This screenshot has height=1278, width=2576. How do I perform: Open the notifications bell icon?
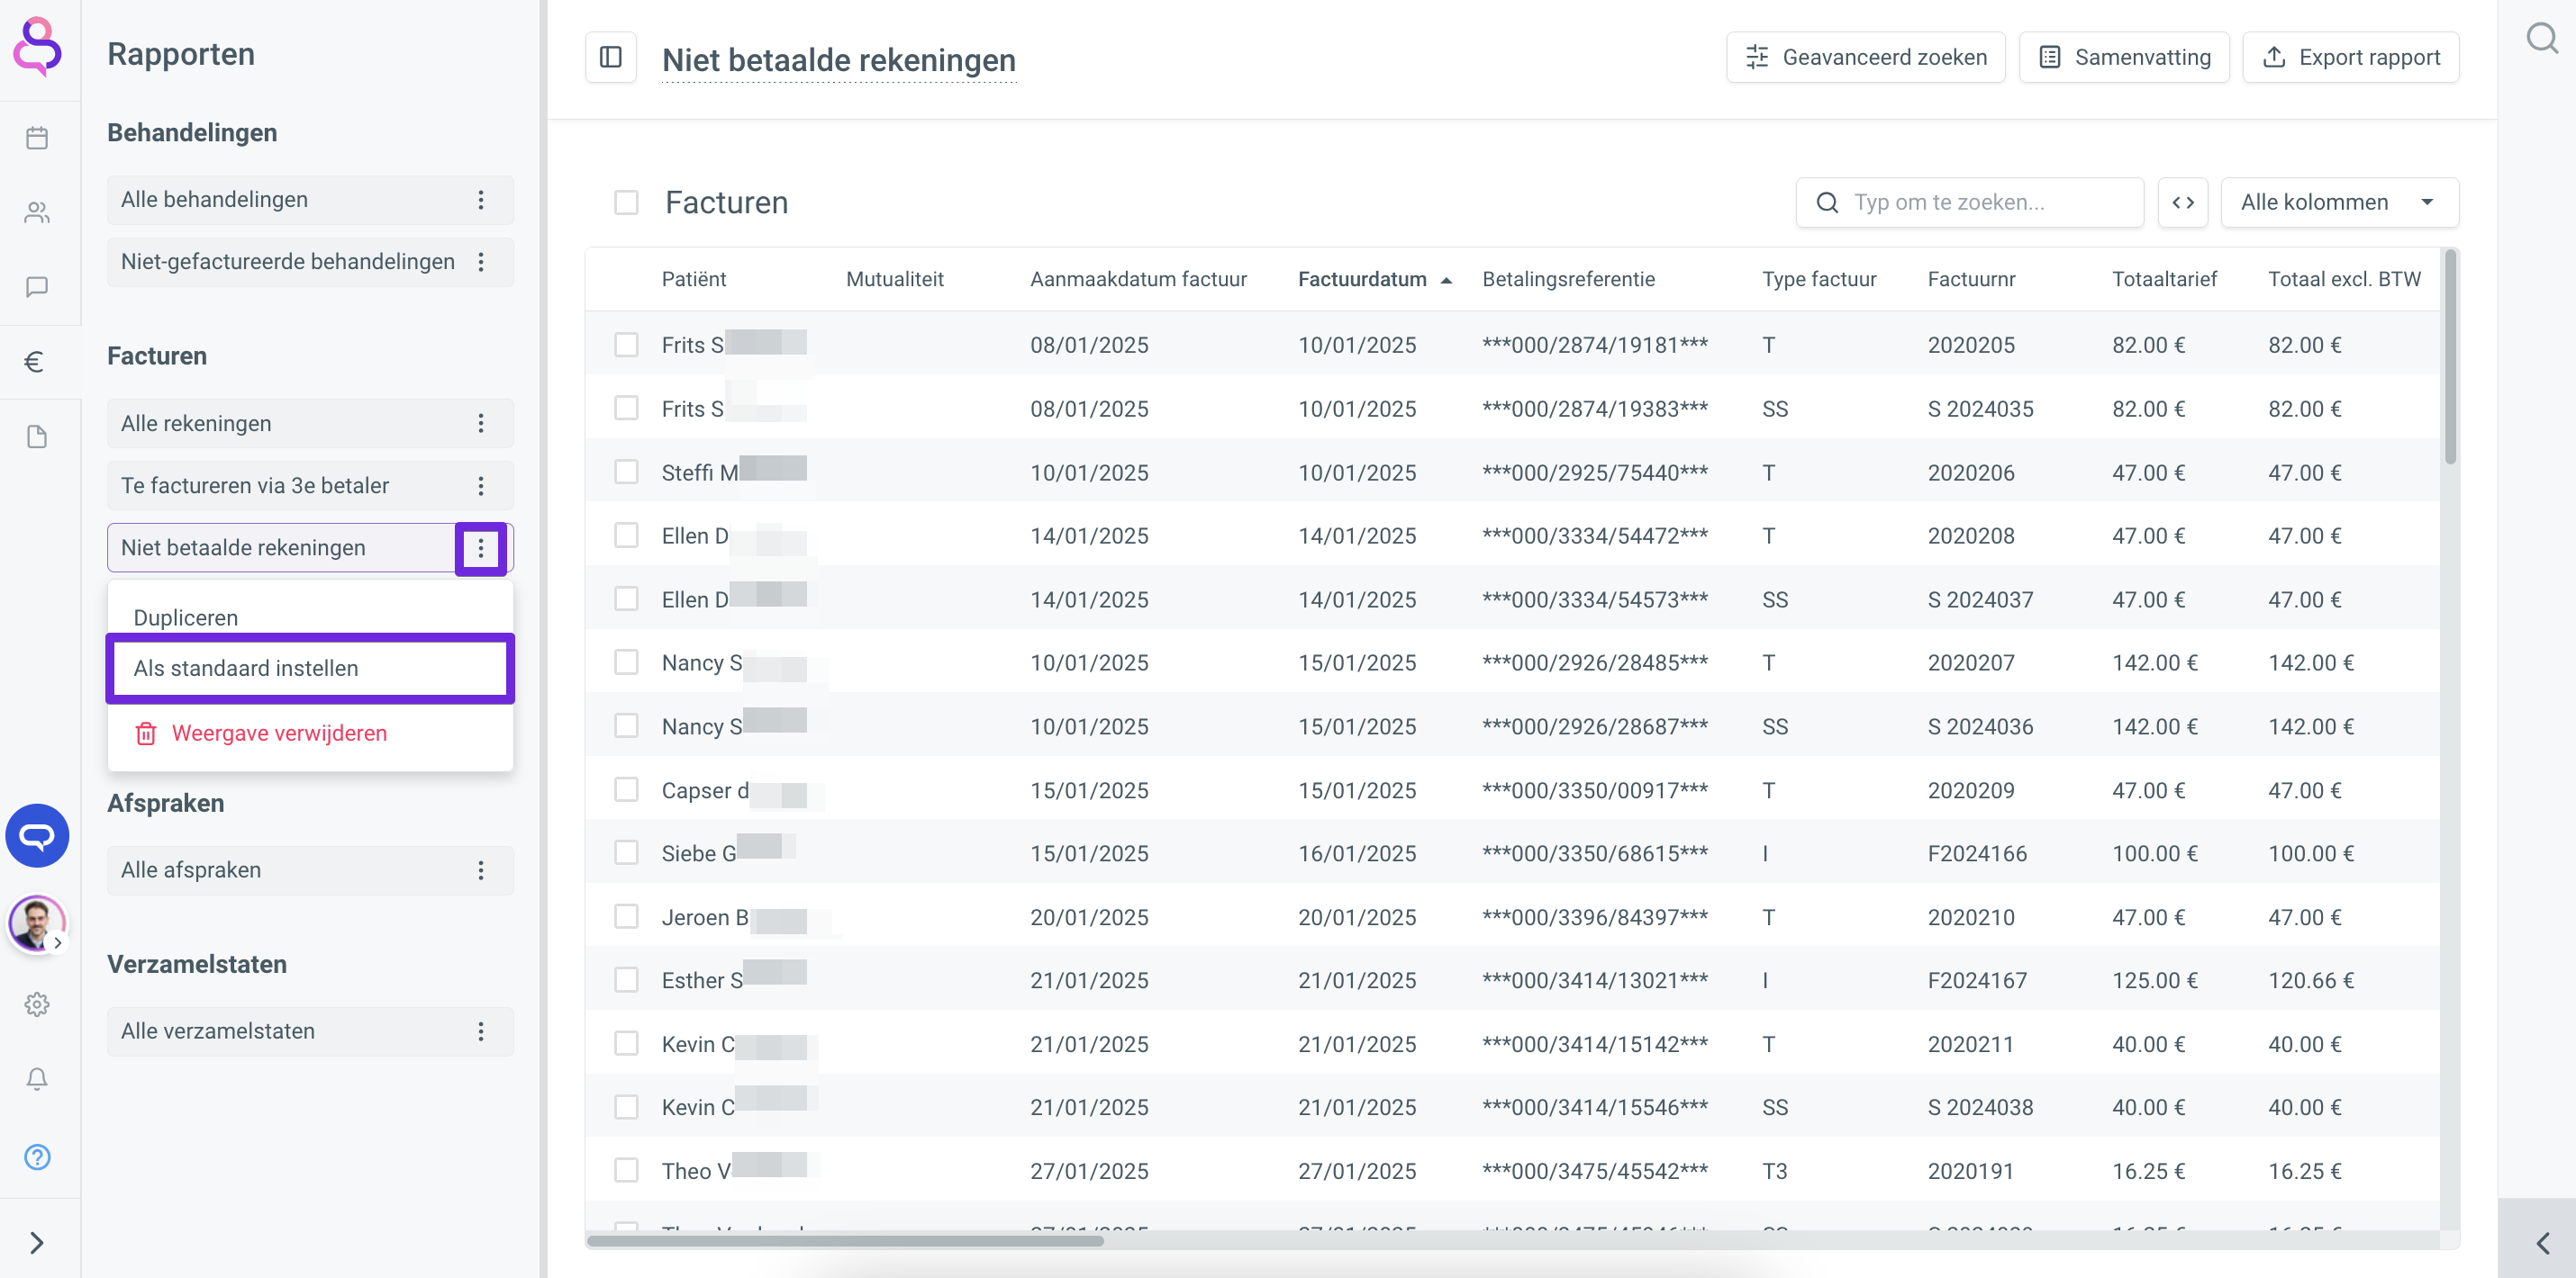(x=37, y=1079)
